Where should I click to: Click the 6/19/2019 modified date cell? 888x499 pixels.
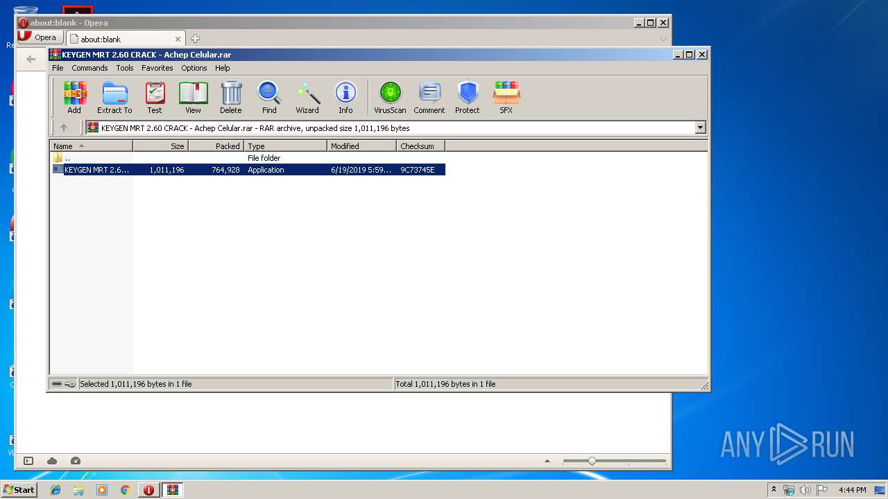[x=361, y=170]
